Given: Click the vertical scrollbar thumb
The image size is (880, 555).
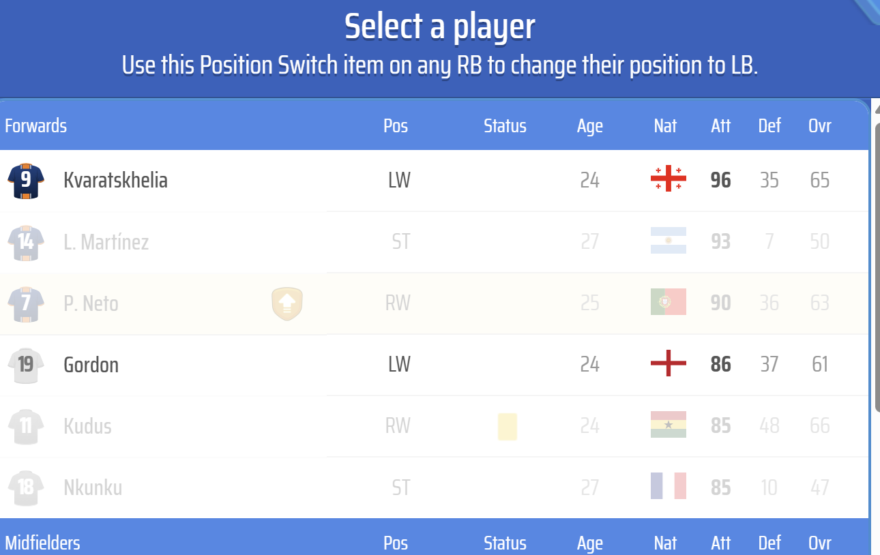Looking at the screenshot, I should pos(876,266).
